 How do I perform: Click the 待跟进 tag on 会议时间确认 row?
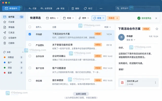98,56
